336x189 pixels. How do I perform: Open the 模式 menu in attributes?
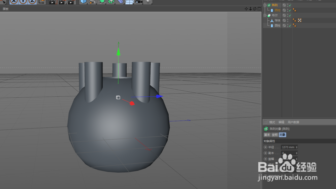(x=272, y=122)
